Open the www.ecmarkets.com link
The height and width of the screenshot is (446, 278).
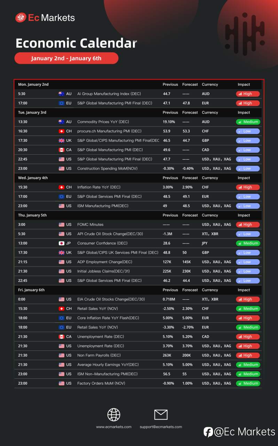point(114,427)
